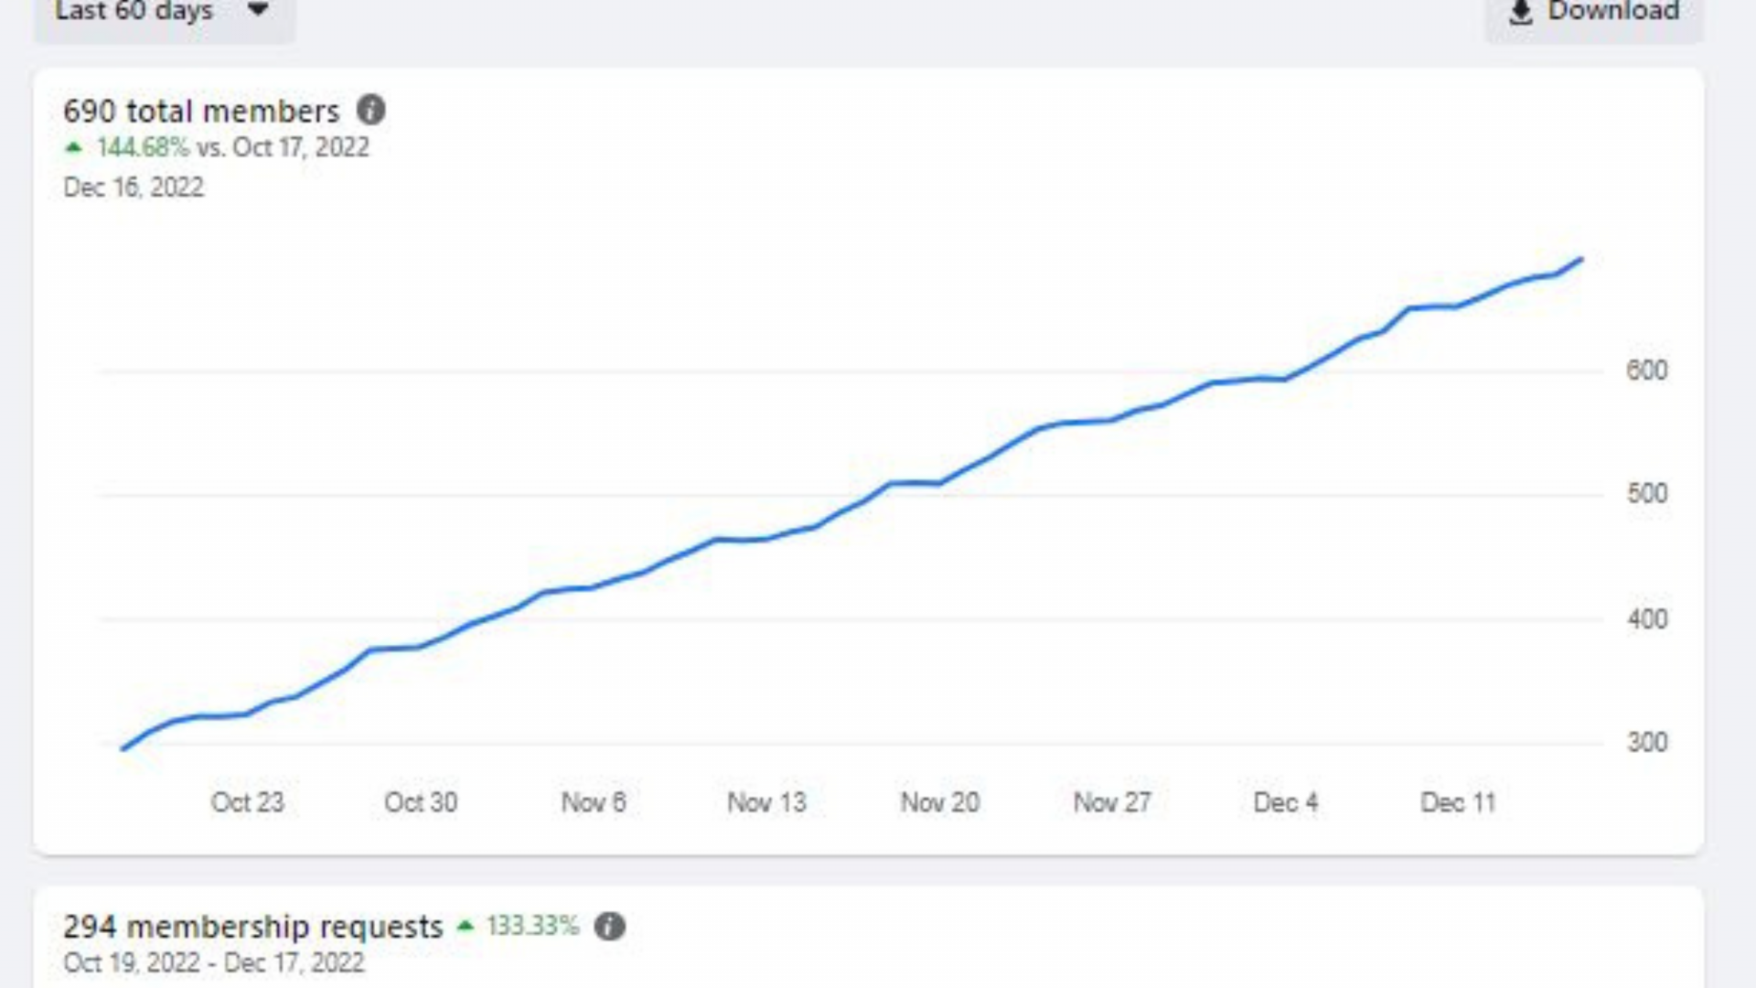Click the Oct 30 date label on chart
The image size is (1756, 988).
(421, 802)
